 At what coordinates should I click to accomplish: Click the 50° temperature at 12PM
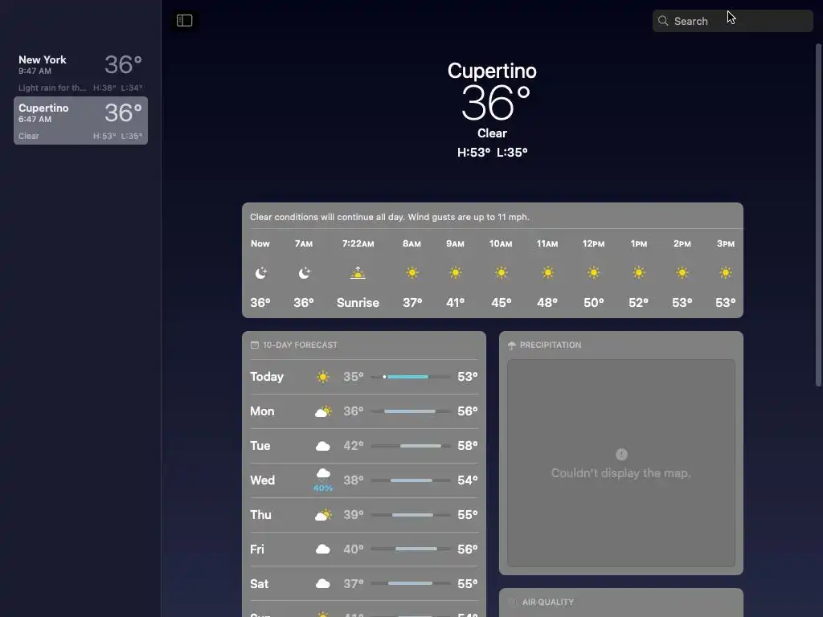click(594, 303)
